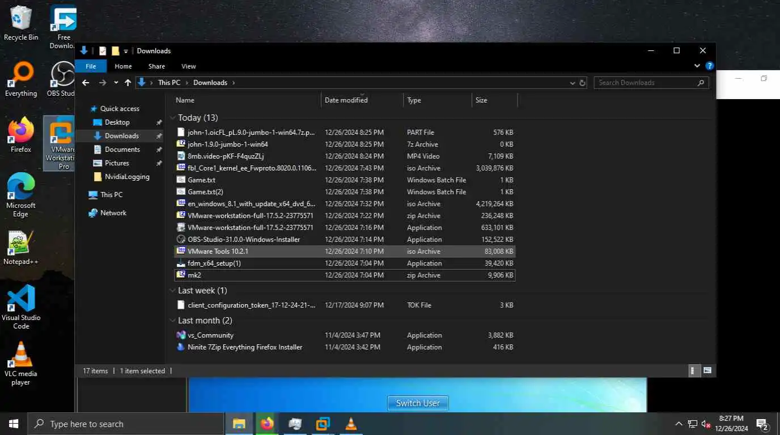Click the Windows Start button
The image size is (780, 435).
[14, 424]
